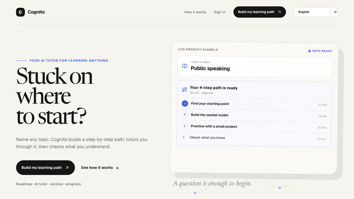
Task: Click the Cognito brand name
Action: [36, 12]
